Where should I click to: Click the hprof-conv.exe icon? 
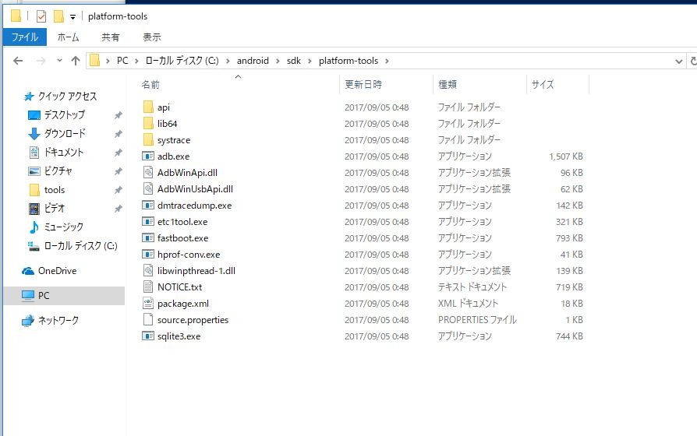pos(148,254)
